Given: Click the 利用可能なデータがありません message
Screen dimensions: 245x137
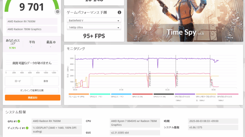Looking at the screenshot, I should click(x=32, y=63).
